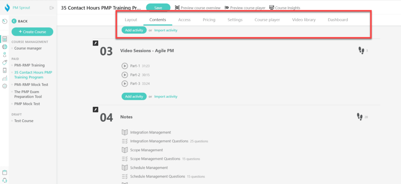This screenshot has width=401, height=184.
Task: Click the BACK label in sidebar
Action: coord(23,21)
